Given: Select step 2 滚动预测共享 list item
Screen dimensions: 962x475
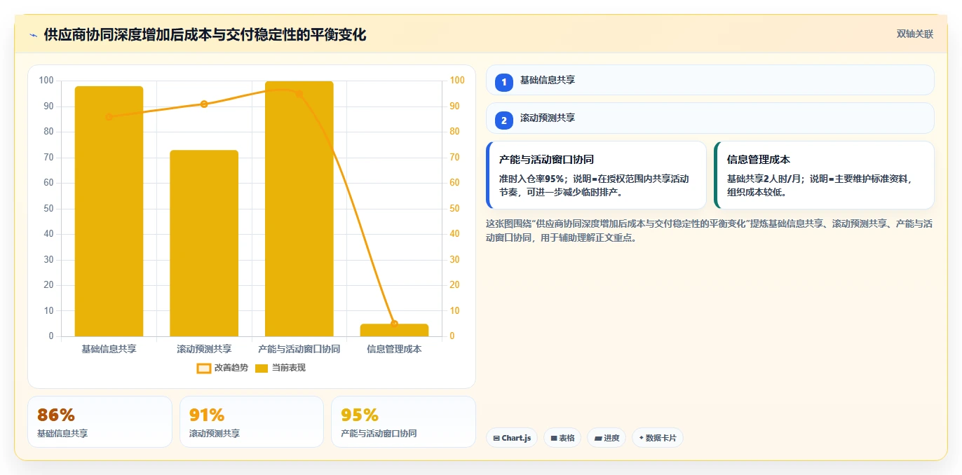Looking at the screenshot, I should point(710,118).
